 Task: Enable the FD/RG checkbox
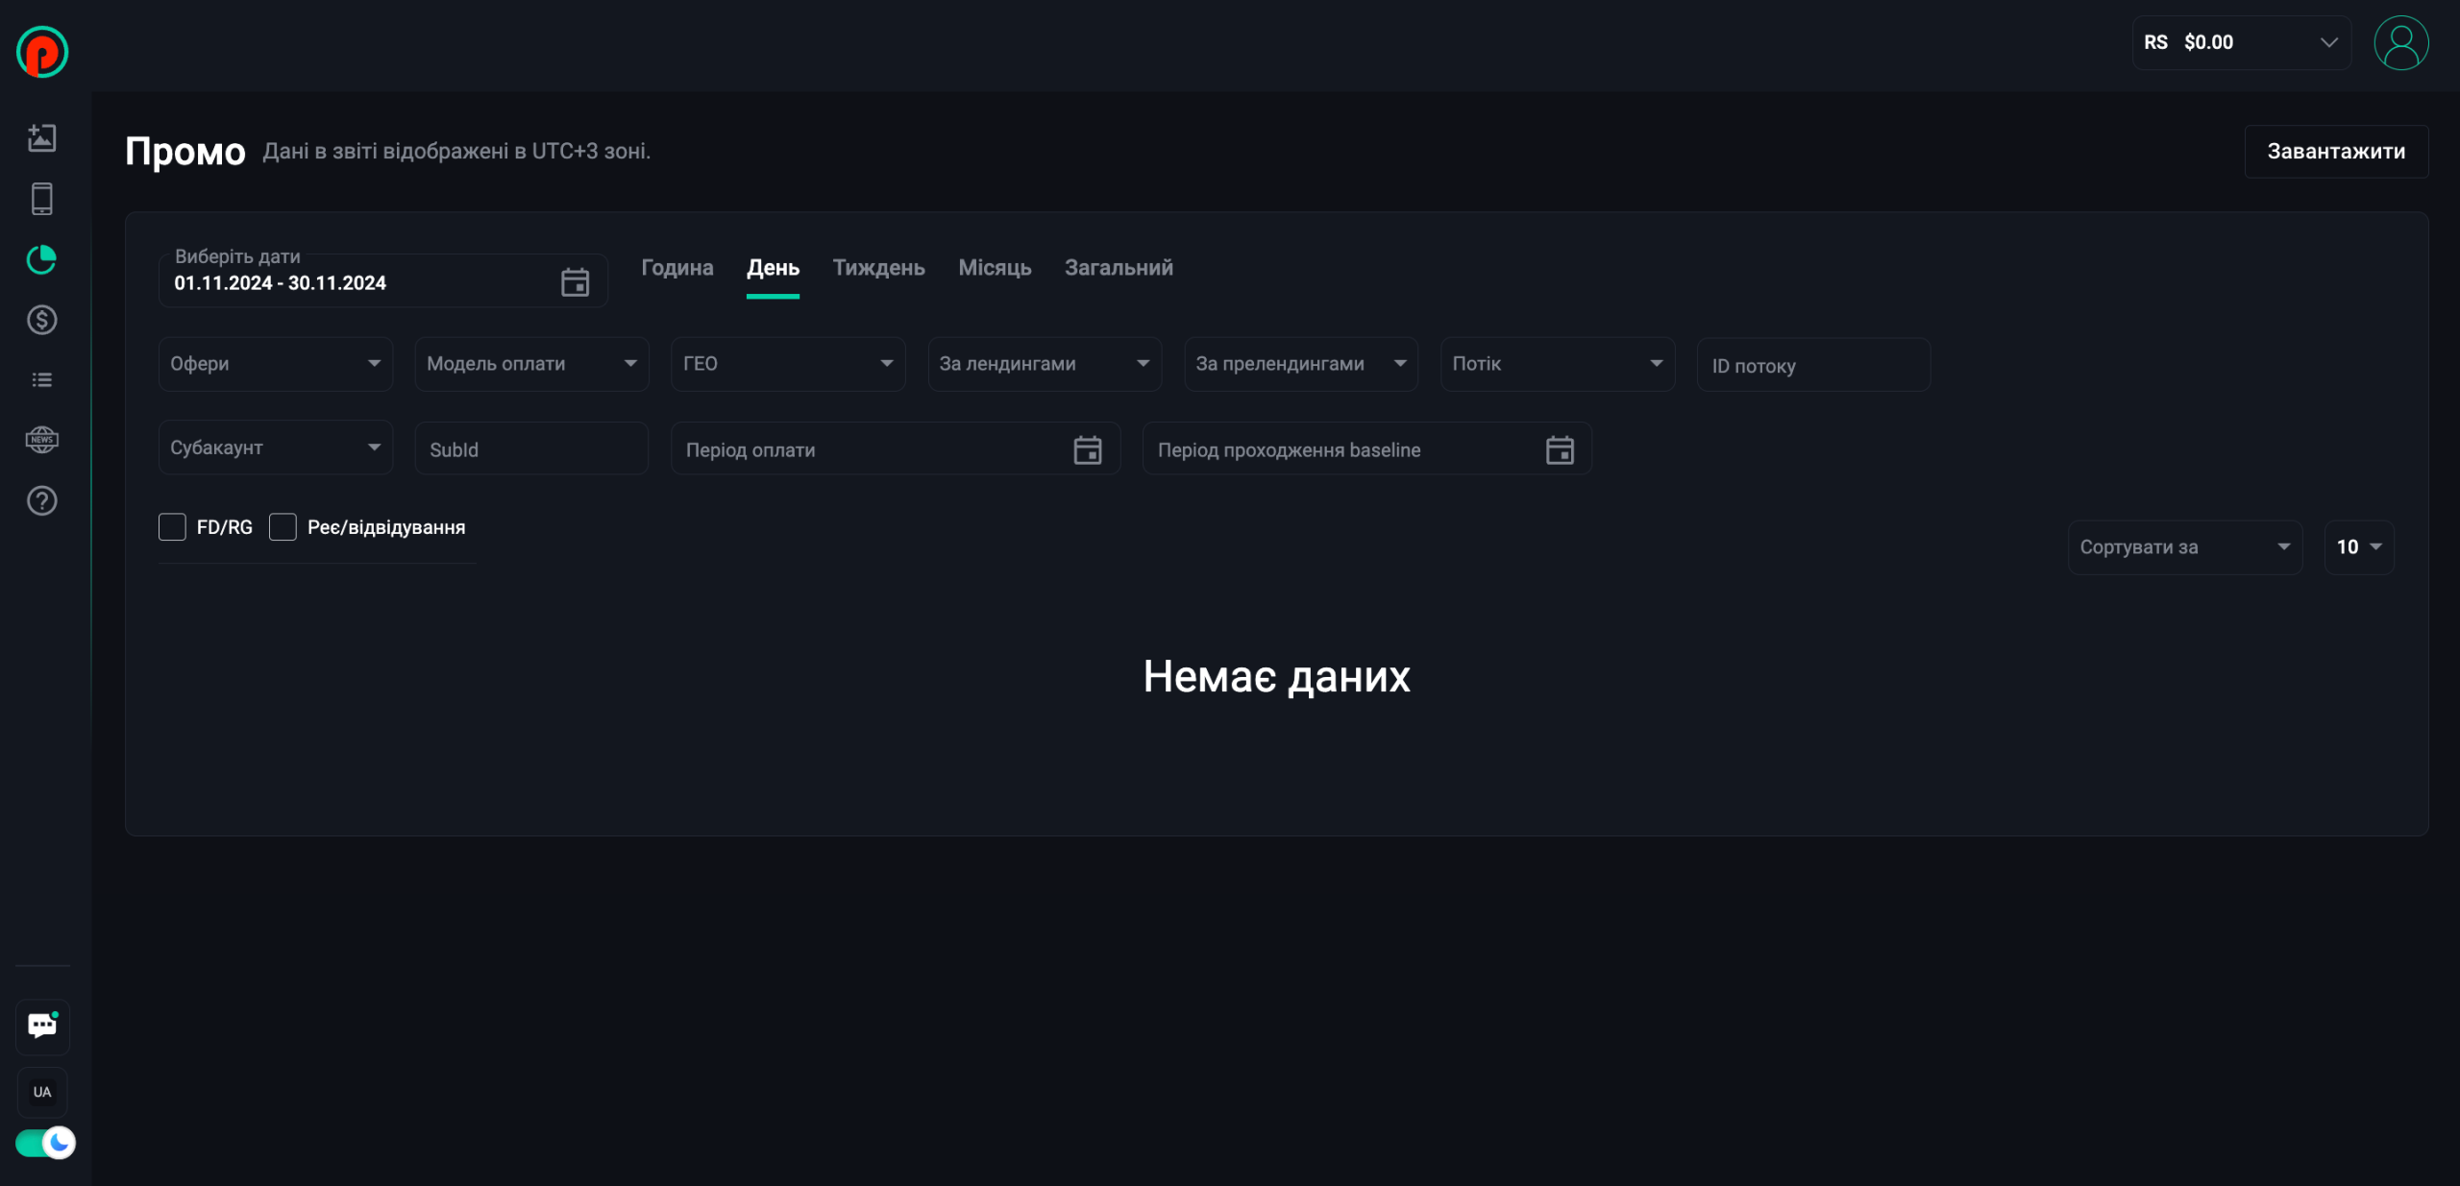[x=172, y=527]
